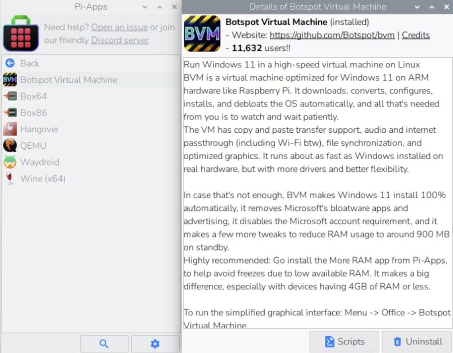Click the Pi-Apps logo icon
Image resolution: width=453 pixels, height=353 pixels.
click(20, 34)
